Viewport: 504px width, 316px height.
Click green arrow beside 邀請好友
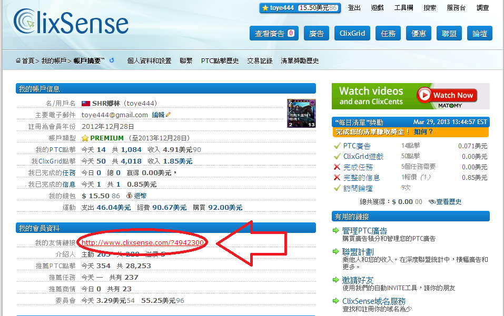[x=336, y=280]
